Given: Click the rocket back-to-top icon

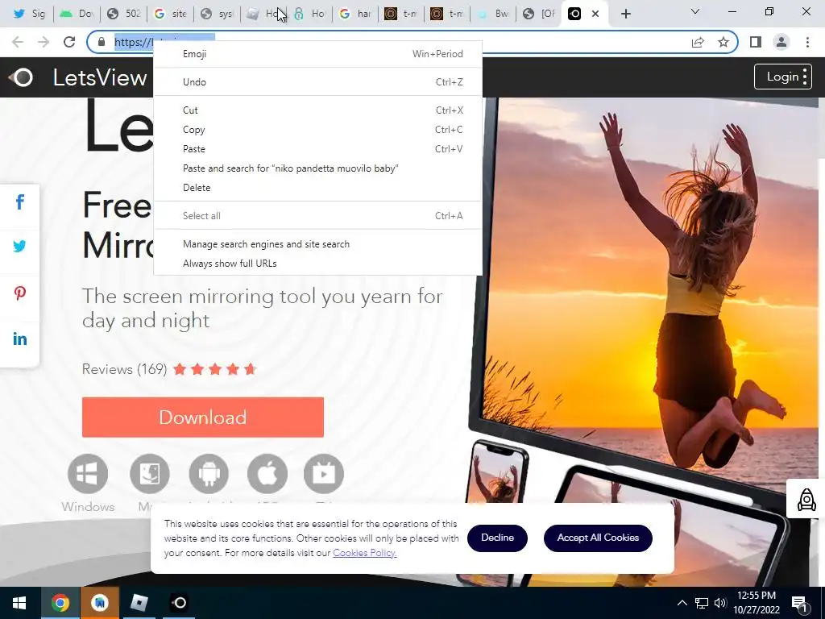Looking at the screenshot, I should coord(806,500).
